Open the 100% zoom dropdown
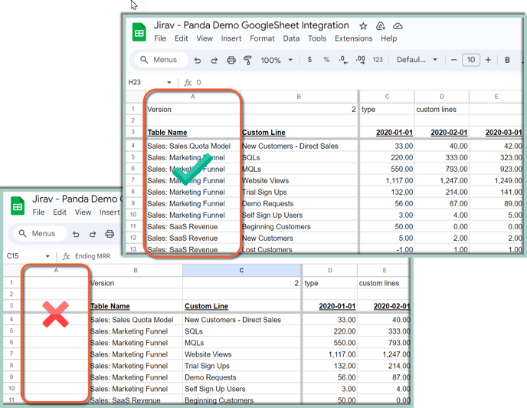 (x=277, y=60)
